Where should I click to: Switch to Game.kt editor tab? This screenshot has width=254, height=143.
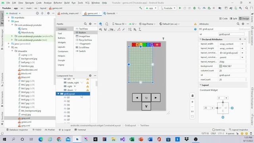pos(111,13)
